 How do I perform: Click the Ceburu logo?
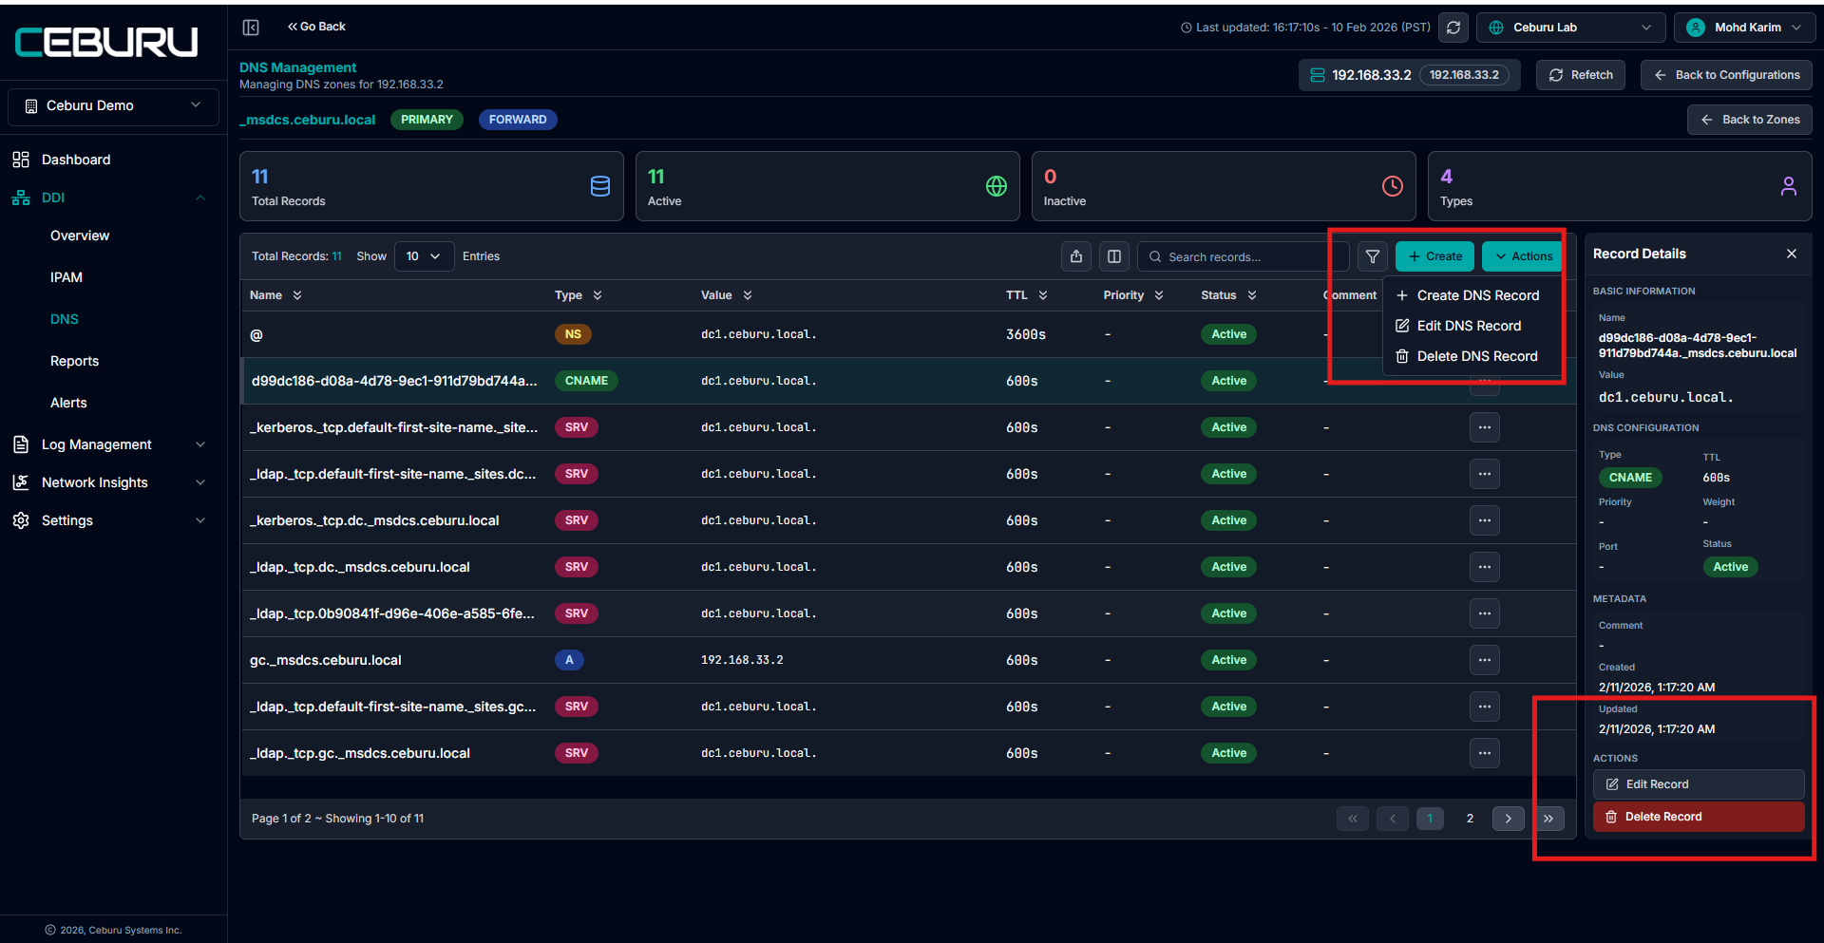106,42
